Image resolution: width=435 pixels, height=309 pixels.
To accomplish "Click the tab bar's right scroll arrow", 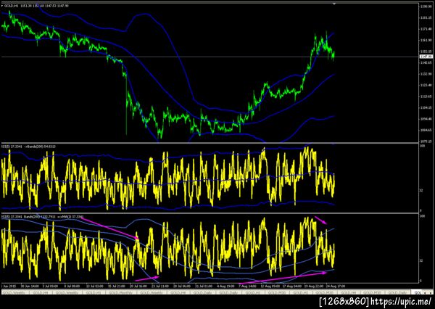I will pos(430,293).
